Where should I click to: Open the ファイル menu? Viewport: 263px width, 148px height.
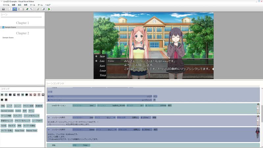coord(6,5)
